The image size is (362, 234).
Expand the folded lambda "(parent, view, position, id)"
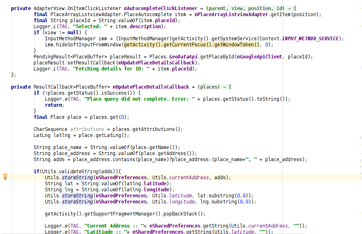pos(251,8)
